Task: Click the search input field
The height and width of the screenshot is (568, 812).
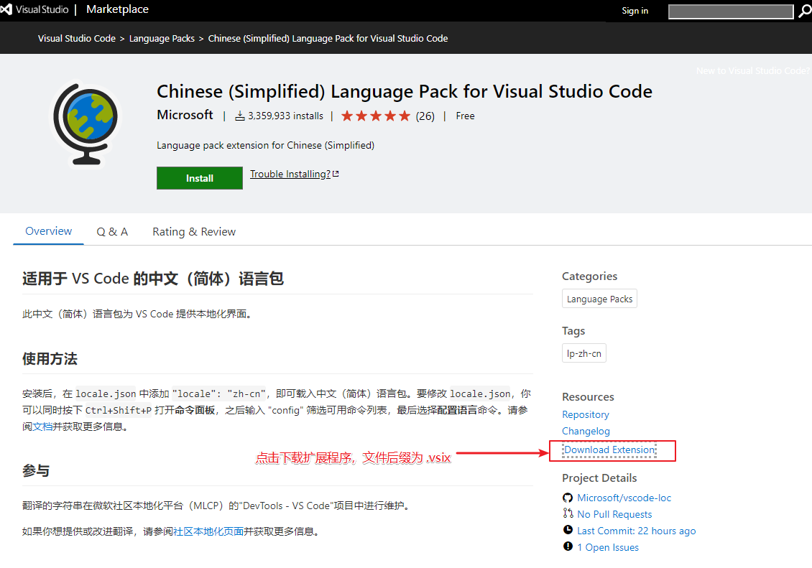Action: click(730, 11)
